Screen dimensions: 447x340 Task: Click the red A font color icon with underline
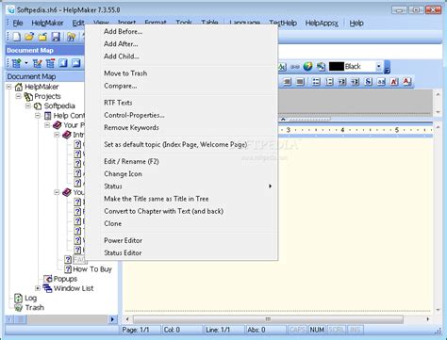tap(407, 82)
